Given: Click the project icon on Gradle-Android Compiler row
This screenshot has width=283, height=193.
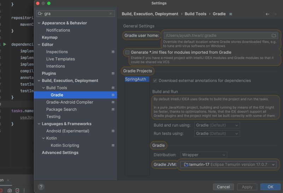Looking at the screenshot, I should [x=113, y=102].
